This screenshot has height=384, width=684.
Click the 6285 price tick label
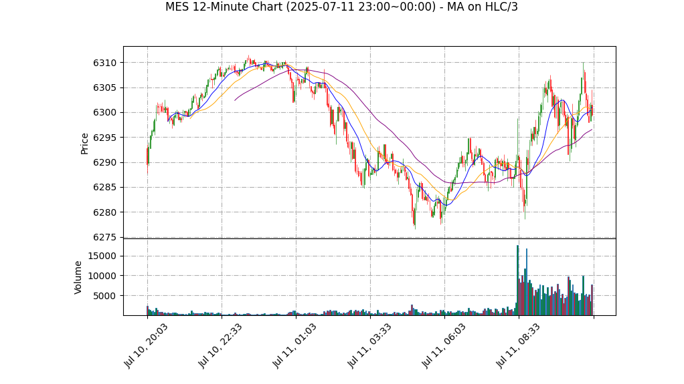point(105,187)
